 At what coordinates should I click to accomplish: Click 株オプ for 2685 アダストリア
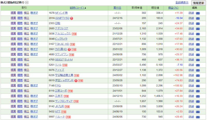click(34, 28)
